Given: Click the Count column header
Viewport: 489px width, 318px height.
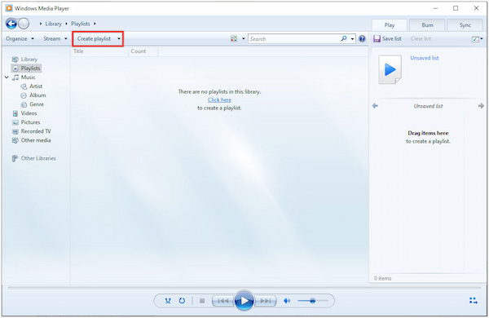Looking at the screenshot, I should pos(143,51).
